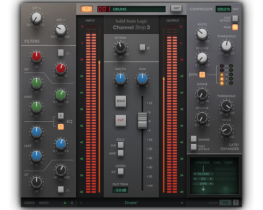
Task: Click the red HF gain dB knob
Action: (x=36, y=57)
